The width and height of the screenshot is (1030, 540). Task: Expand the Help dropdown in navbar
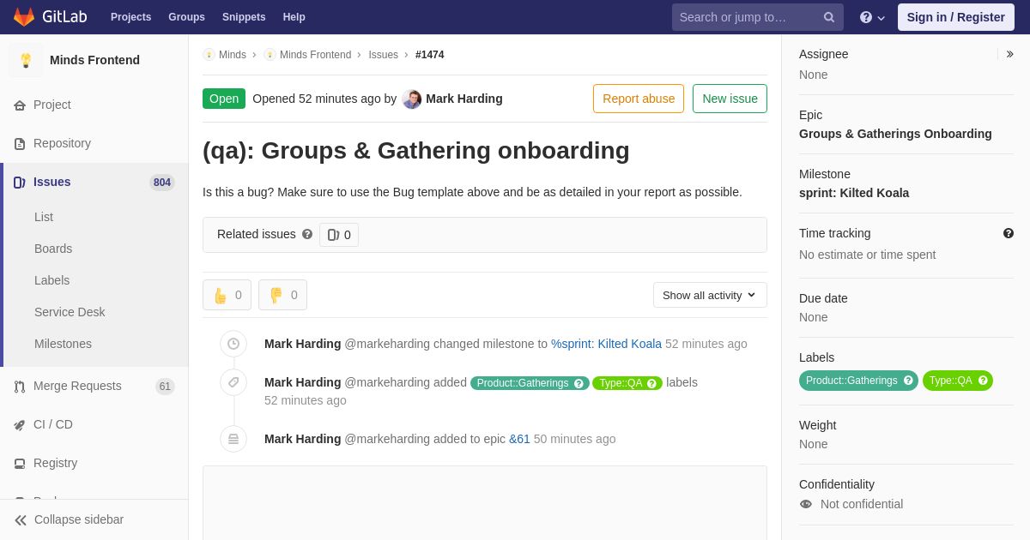pyautogui.click(x=871, y=17)
